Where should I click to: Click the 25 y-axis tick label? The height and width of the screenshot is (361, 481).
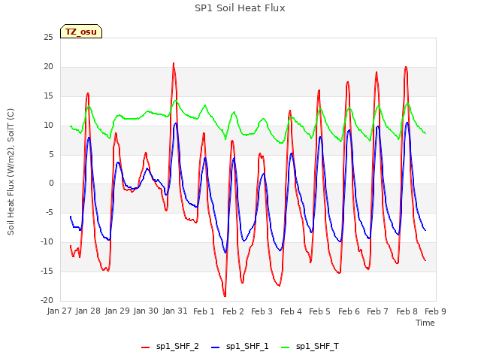[x=48, y=38]
